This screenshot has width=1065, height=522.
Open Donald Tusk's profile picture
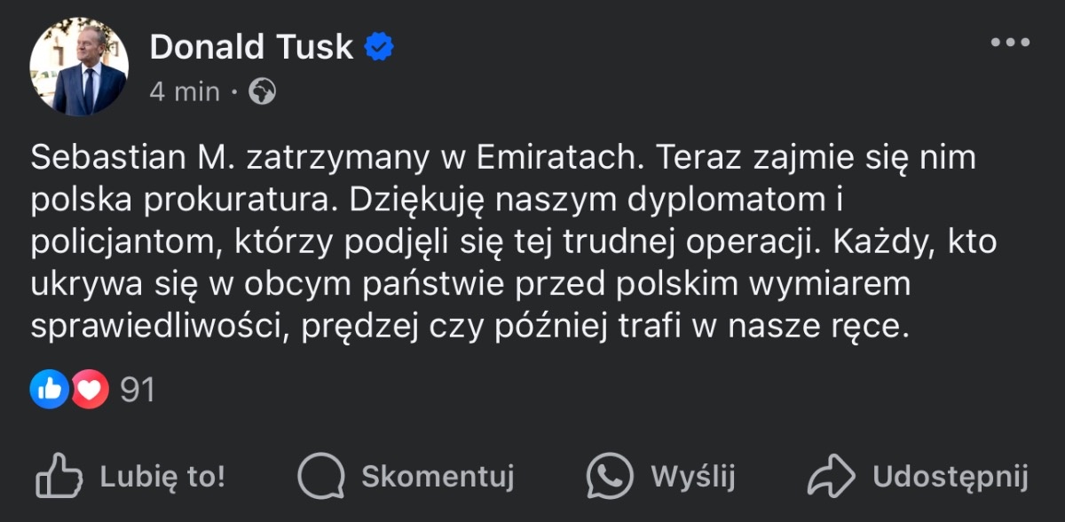pyautogui.click(x=78, y=66)
